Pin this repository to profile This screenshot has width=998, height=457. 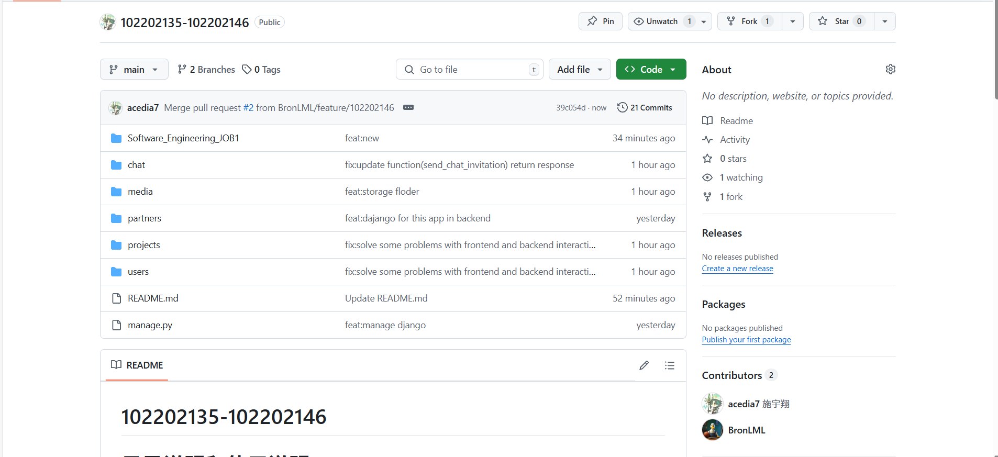pyautogui.click(x=601, y=21)
